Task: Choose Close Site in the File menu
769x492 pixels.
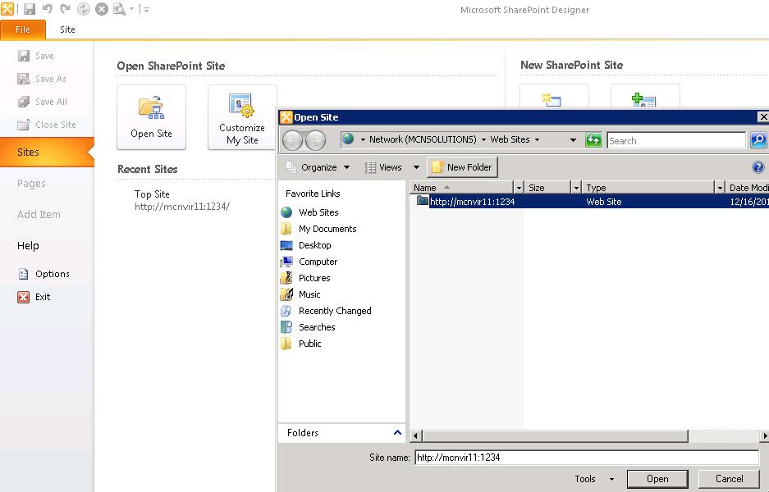Action: coord(47,125)
